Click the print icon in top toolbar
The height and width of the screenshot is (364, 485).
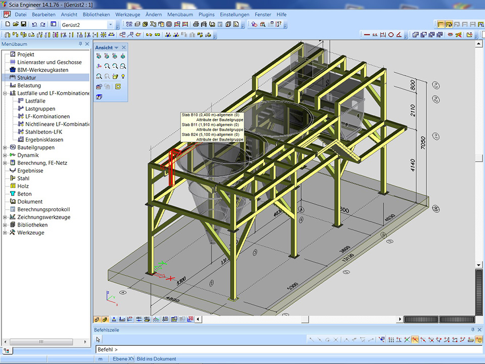coord(195,24)
